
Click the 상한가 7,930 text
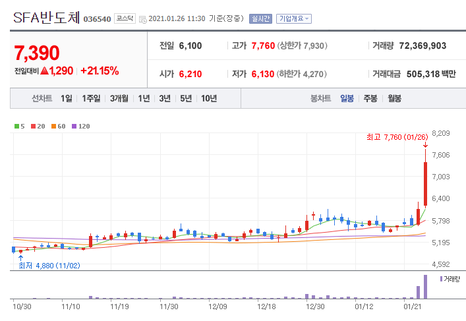(x=303, y=45)
